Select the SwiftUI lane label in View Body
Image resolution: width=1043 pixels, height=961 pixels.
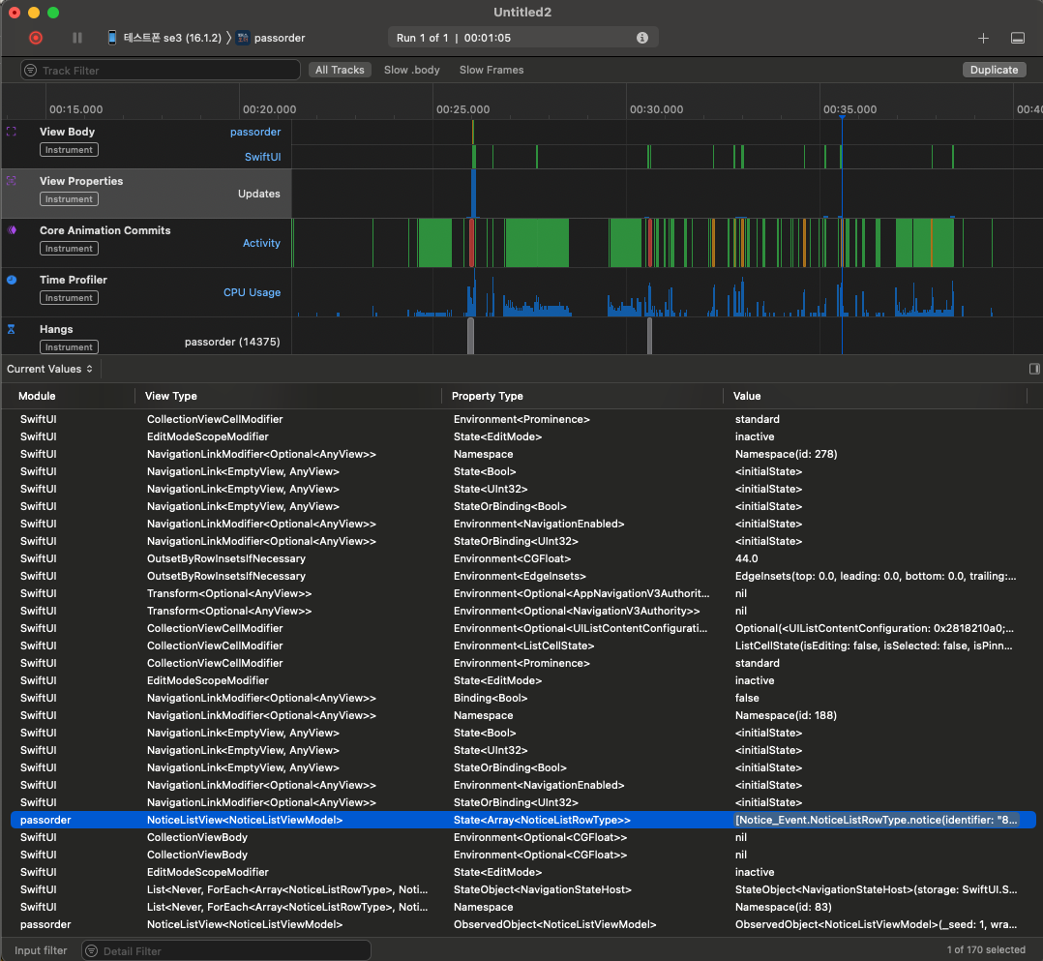[263, 157]
